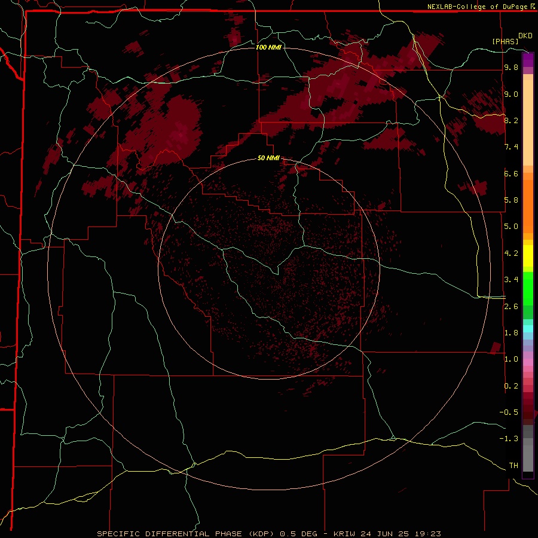The width and height of the screenshot is (538, 538).
Task: Click the 50 NMI range ring label
Action: [268, 158]
